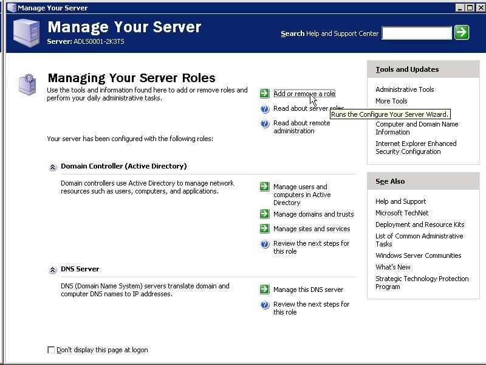Collapse the Domain Controller (Active Directory) section

point(53,167)
